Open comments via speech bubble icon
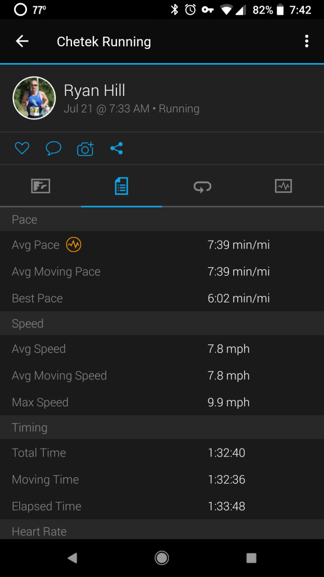This screenshot has width=324, height=577. 53,148
